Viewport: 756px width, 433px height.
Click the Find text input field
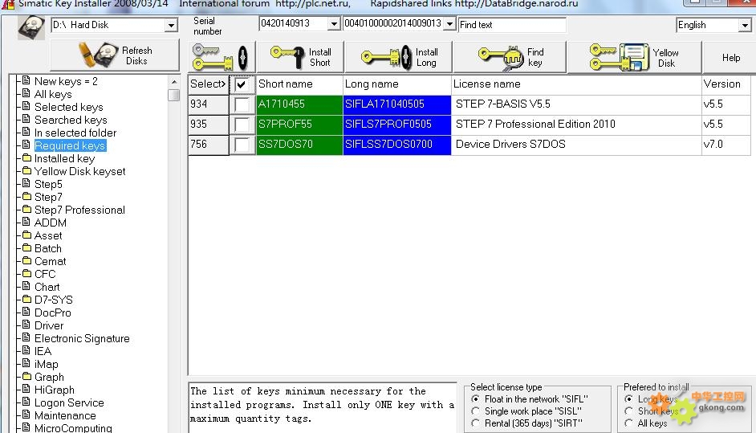[511, 25]
